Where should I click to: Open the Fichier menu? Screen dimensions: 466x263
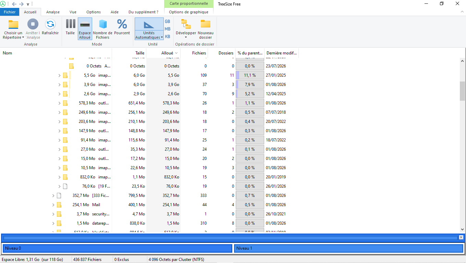click(x=10, y=12)
